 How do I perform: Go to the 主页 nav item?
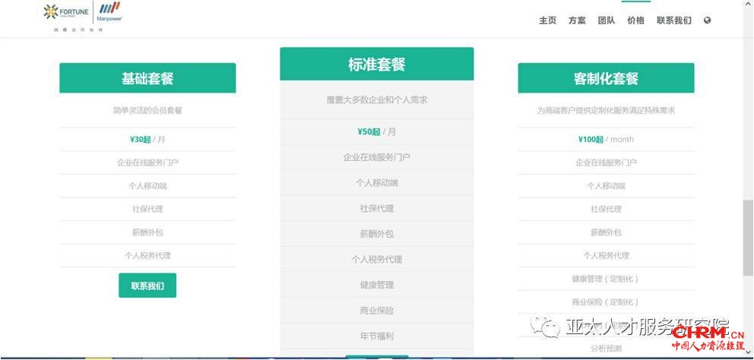(x=547, y=21)
